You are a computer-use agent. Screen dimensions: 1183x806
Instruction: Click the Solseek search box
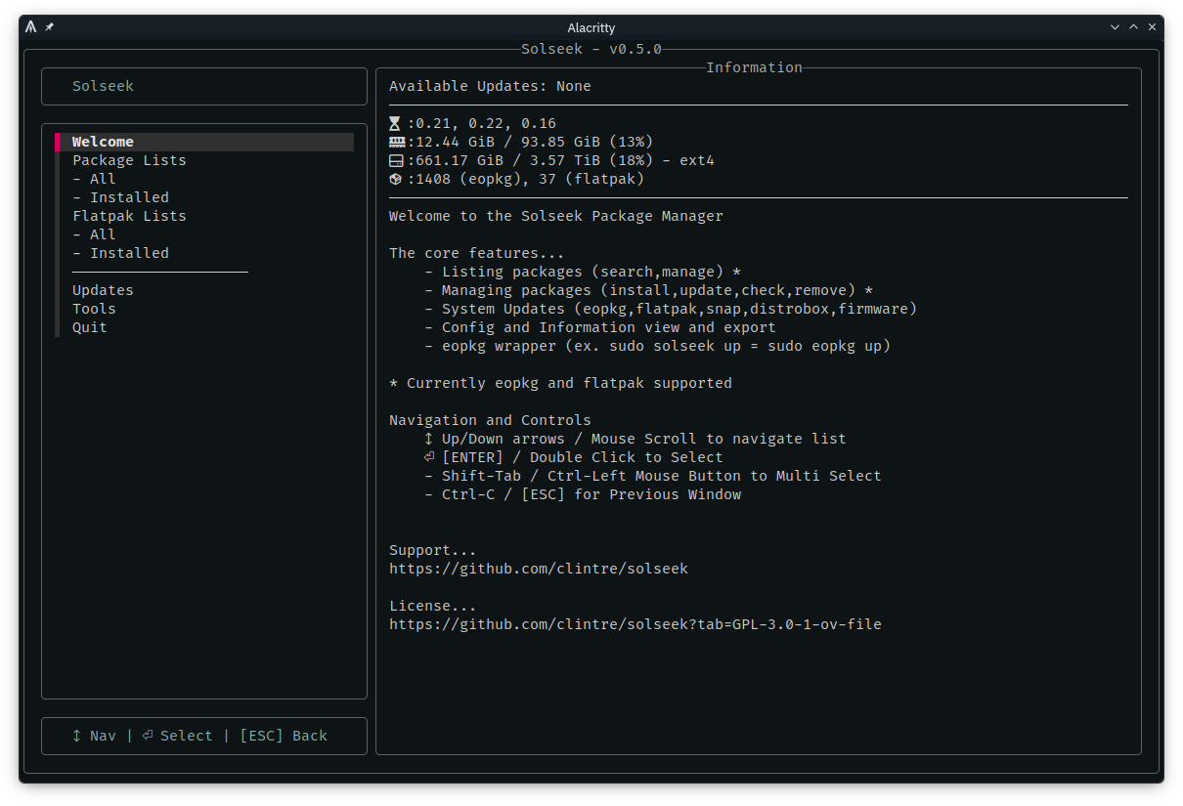click(204, 86)
